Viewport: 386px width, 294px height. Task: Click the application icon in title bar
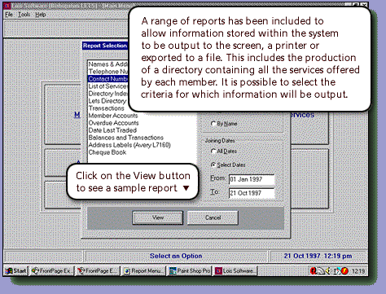[7, 5]
